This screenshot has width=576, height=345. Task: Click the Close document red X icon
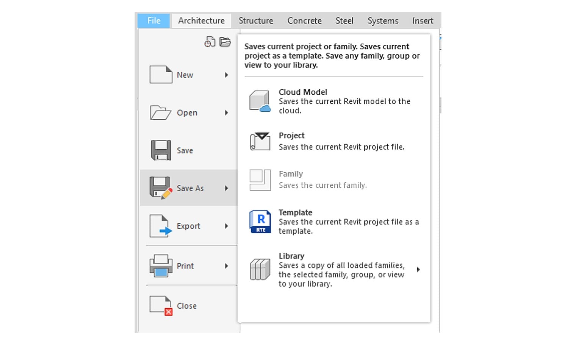click(161, 306)
